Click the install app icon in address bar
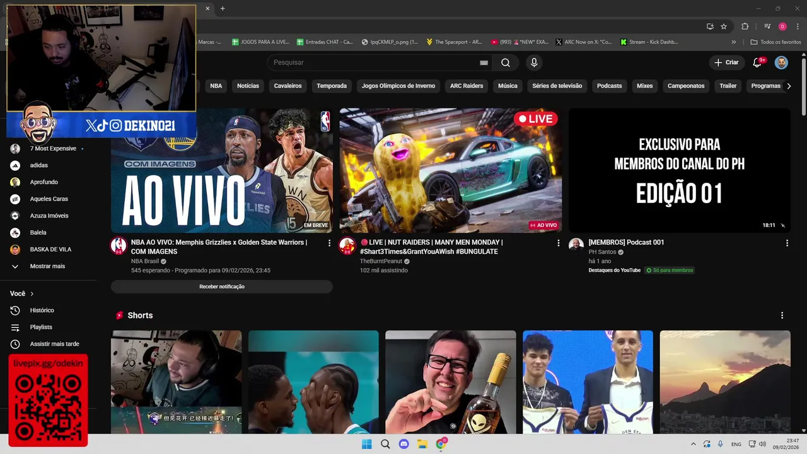807x454 pixels. point(710,26)
